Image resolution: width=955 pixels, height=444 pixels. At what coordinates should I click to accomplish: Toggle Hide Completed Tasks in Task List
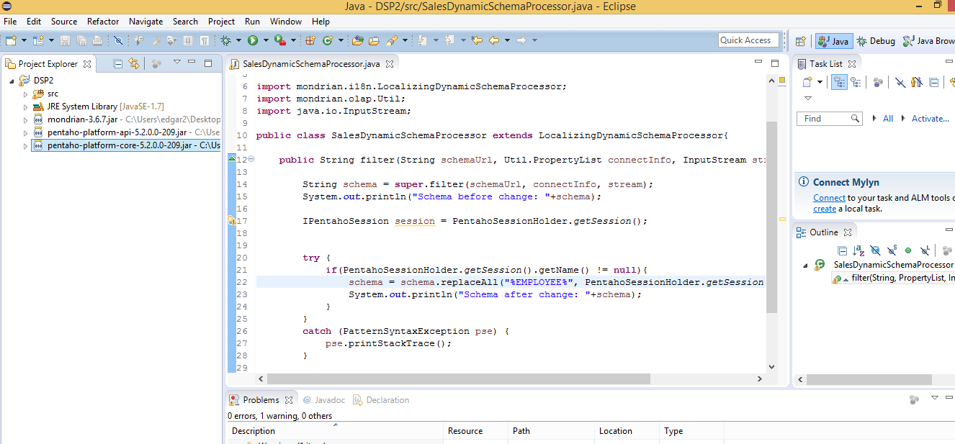(x=900, y=82)
